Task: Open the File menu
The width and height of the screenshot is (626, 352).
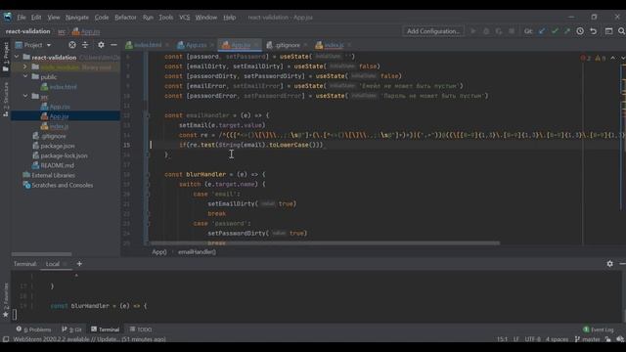Action: click(x=22, y=18)
